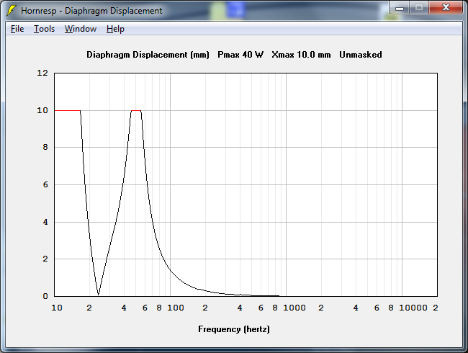Screen dimensions: 468x353
Task: Click the x-axis label 10000
Action: [x=413, y=308]
